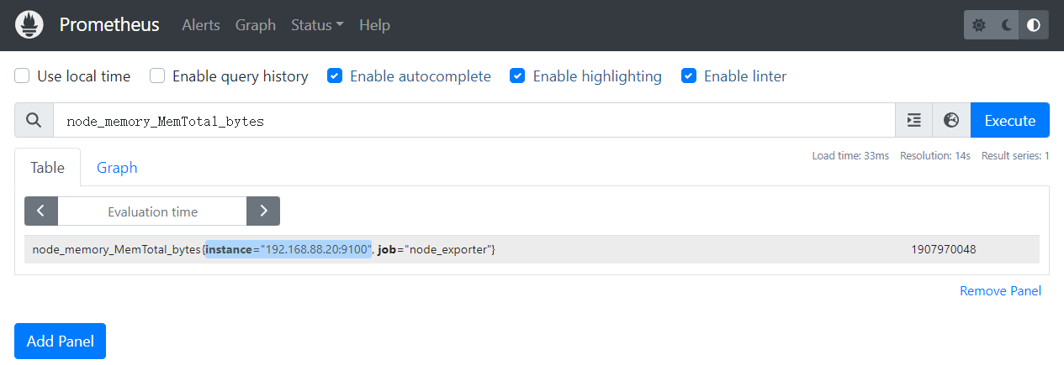This screenshot has height=365, width=1064.
Task: Expand the Status dropdown menu
Action: click(x=316, y=25)
